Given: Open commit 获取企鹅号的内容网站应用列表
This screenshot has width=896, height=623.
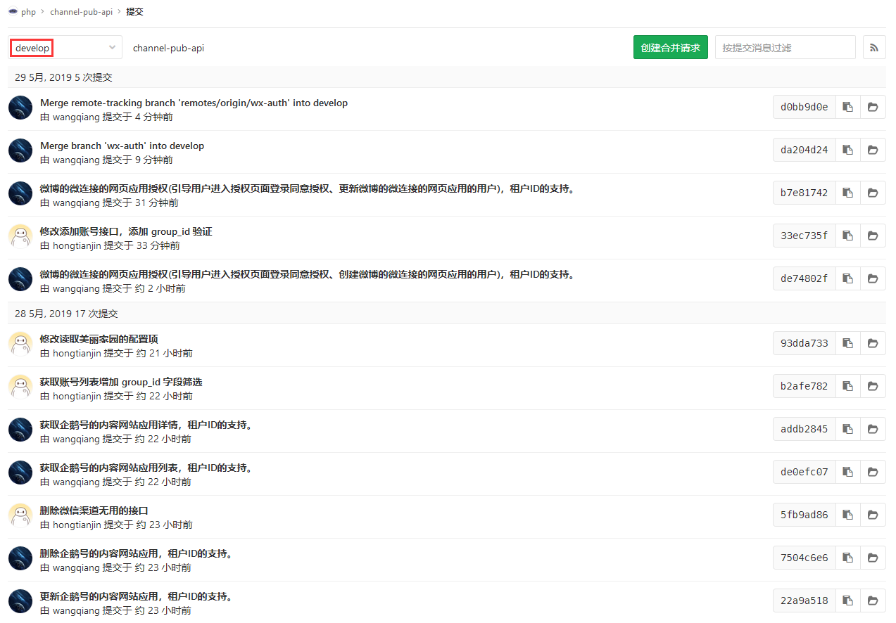Looking at the screenshot, I should pos(146,468).
